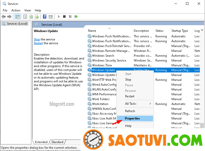Select the Workstation service row

point(143,104)
